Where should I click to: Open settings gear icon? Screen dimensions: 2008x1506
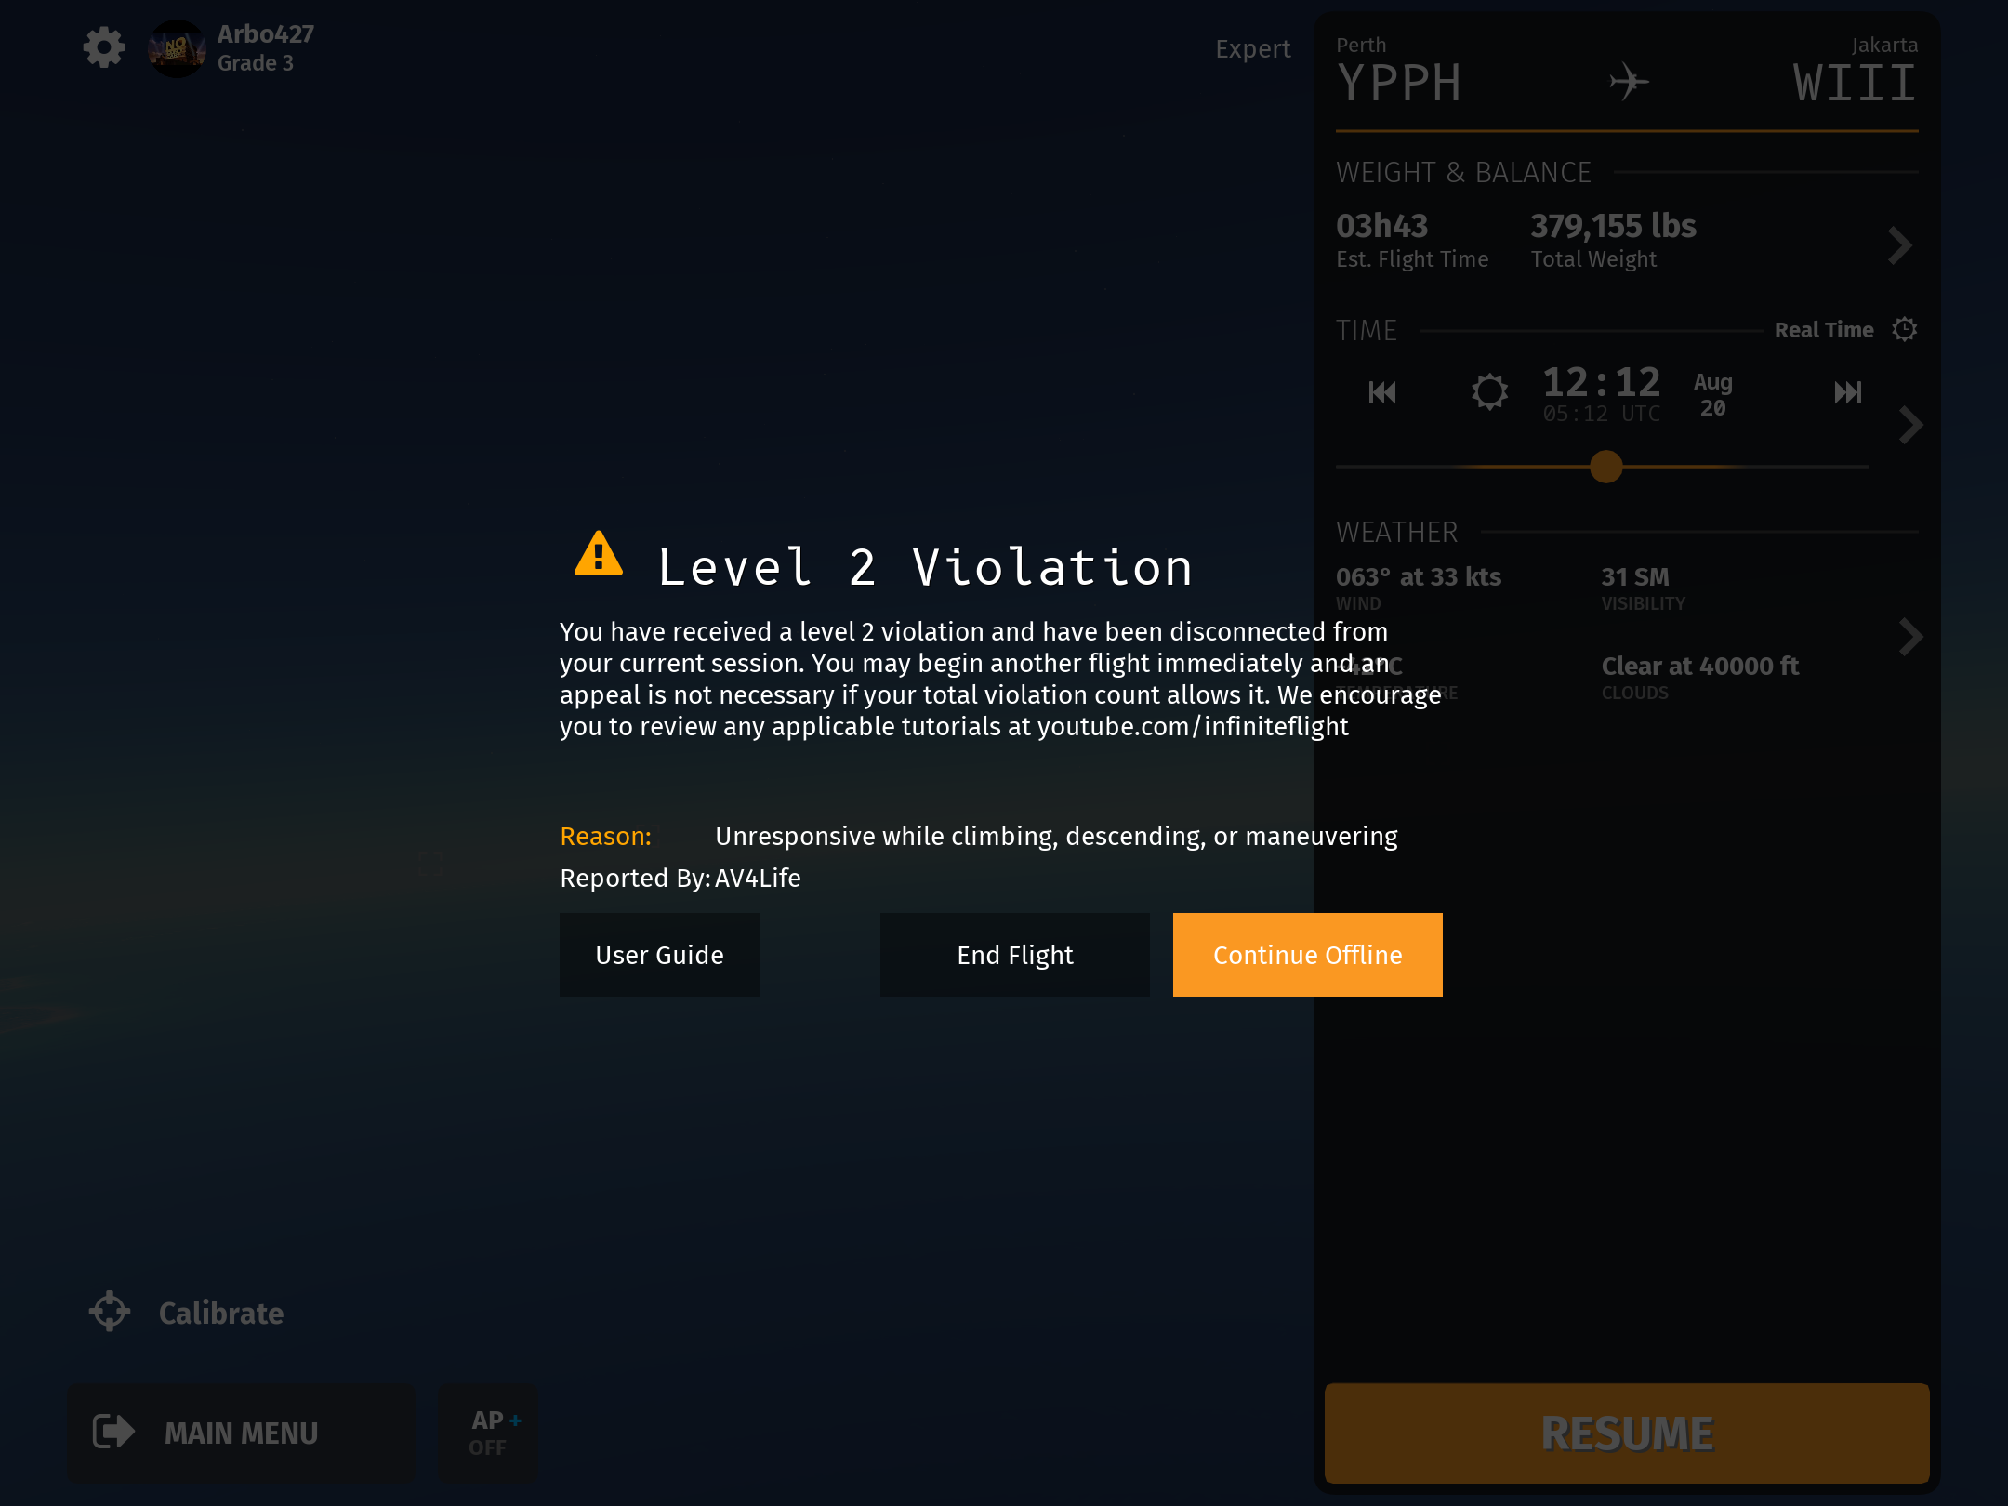[x=104, y=47]
